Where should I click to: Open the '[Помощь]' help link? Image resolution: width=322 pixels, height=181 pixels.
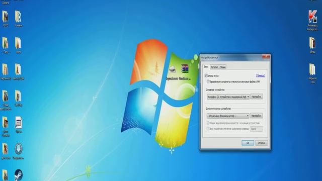[x=261, y=76]
